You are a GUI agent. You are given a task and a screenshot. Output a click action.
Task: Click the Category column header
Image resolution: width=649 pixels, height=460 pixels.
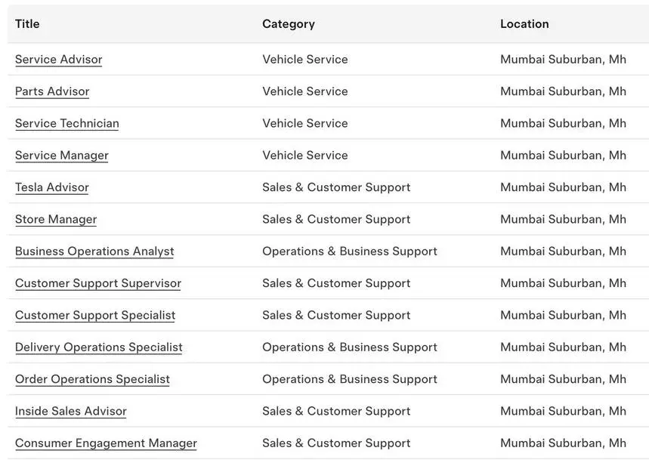click(x=289, y=24)
